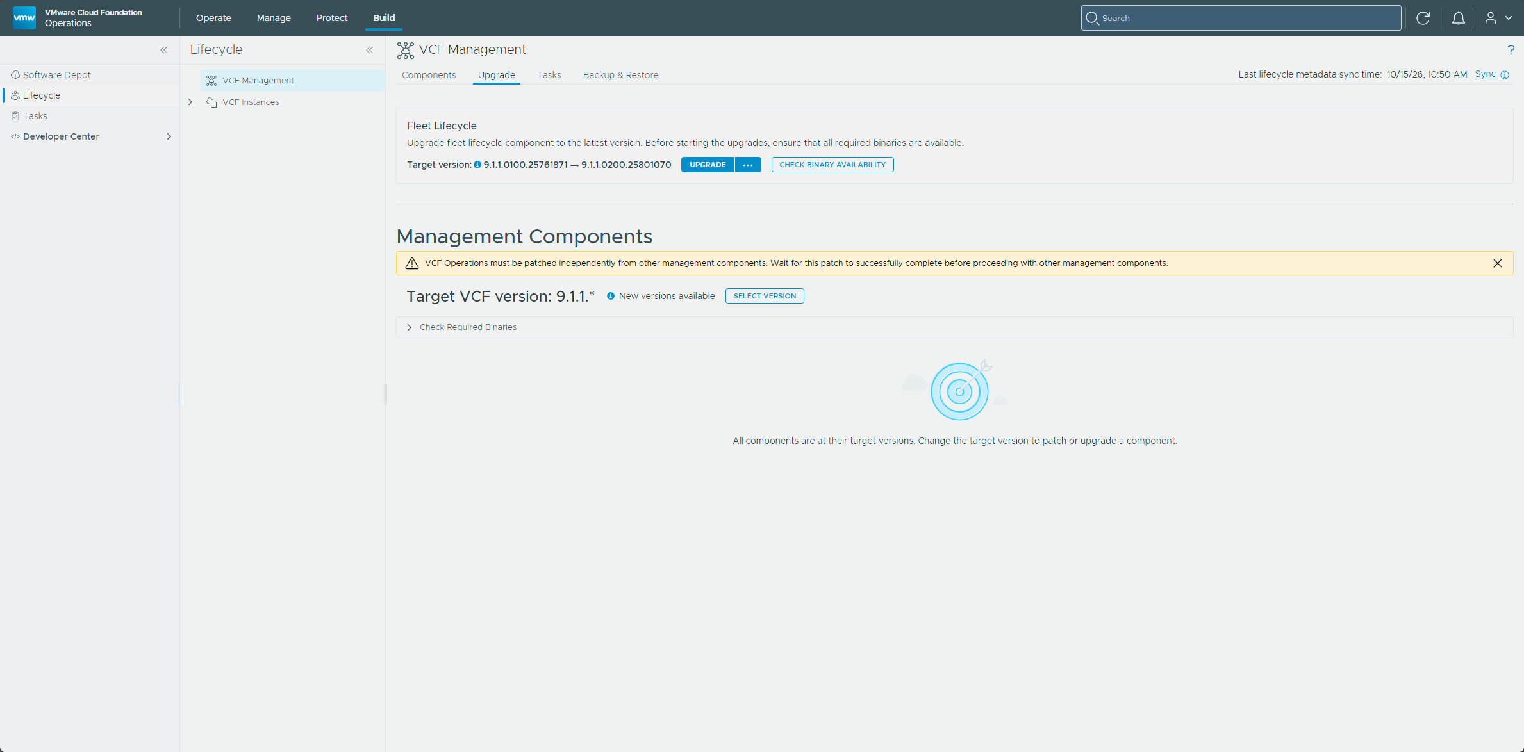Click the Sync link
The image size is (1524, 752).
click(x=1486, y=74)
